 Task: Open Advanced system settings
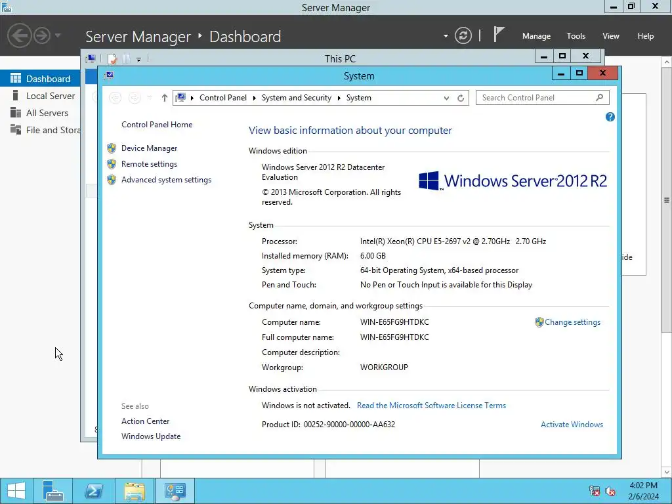coord(166,180)
